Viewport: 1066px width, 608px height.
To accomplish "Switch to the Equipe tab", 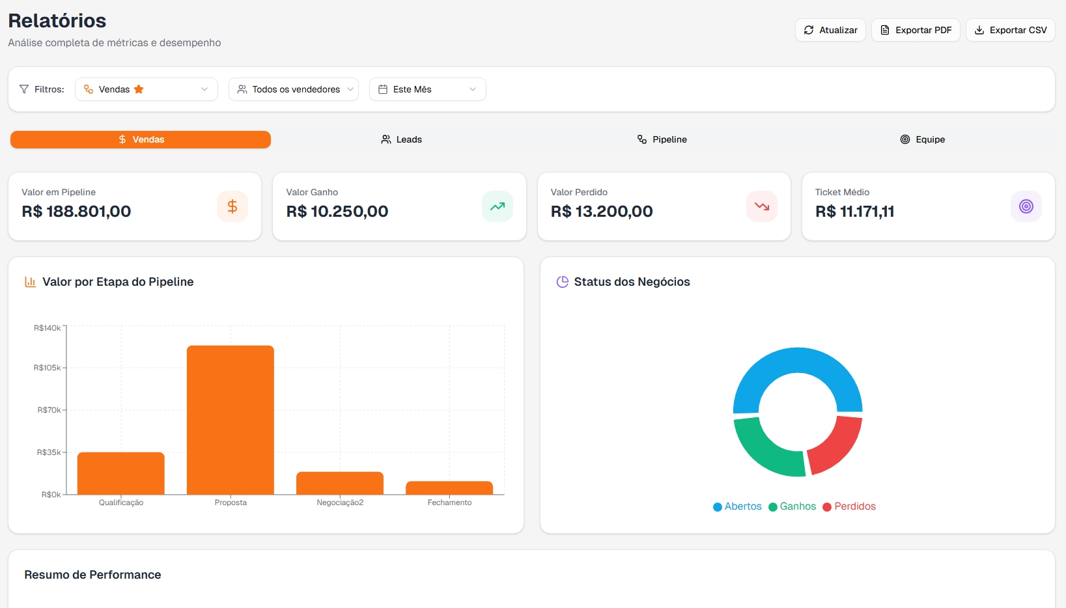I will coord(923,139).
